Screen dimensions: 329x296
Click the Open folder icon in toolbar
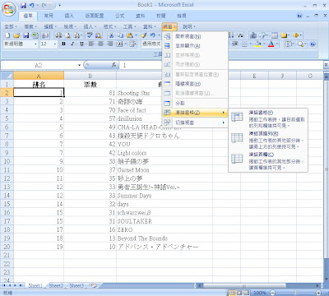(x=16, y=35)
